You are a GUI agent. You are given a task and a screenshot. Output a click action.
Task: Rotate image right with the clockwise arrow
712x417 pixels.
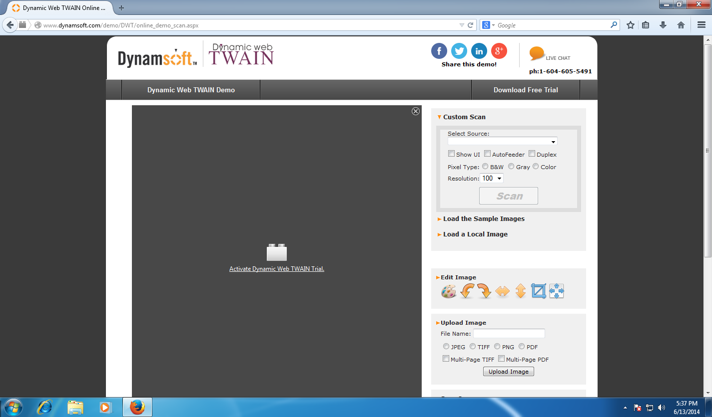484,291
